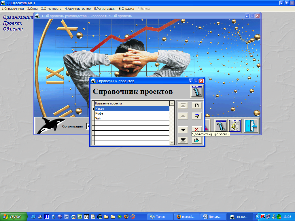The height and width of the screenshot is (221, 295).
Task: Move to the previous record arrow
Action: [183, 116]
